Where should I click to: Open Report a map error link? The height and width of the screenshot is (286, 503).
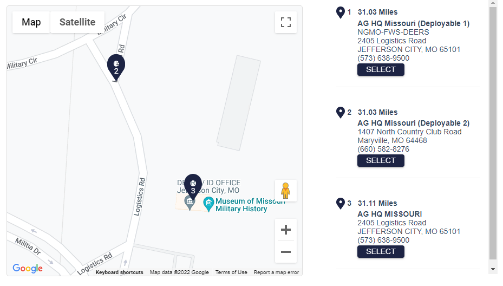(x=276, y=272)
